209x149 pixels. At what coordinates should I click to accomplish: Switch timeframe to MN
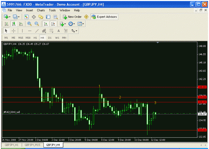coord(64,38)
